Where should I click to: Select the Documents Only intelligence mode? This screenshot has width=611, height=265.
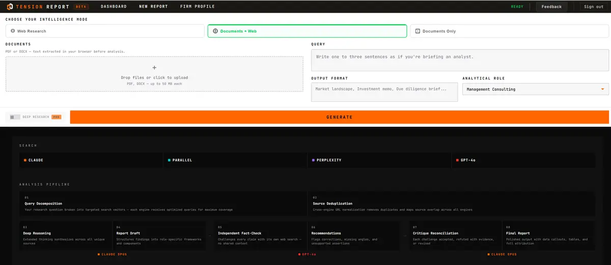(x=509, y=31)
